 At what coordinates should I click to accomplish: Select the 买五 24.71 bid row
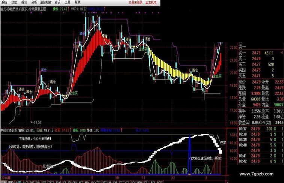(x=261, y=76)
